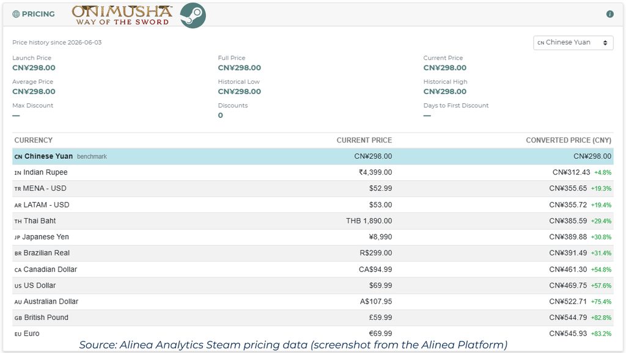Click the +57.6% difference value
This screenshot has height=353, width=626.
(x=602, y=286)
